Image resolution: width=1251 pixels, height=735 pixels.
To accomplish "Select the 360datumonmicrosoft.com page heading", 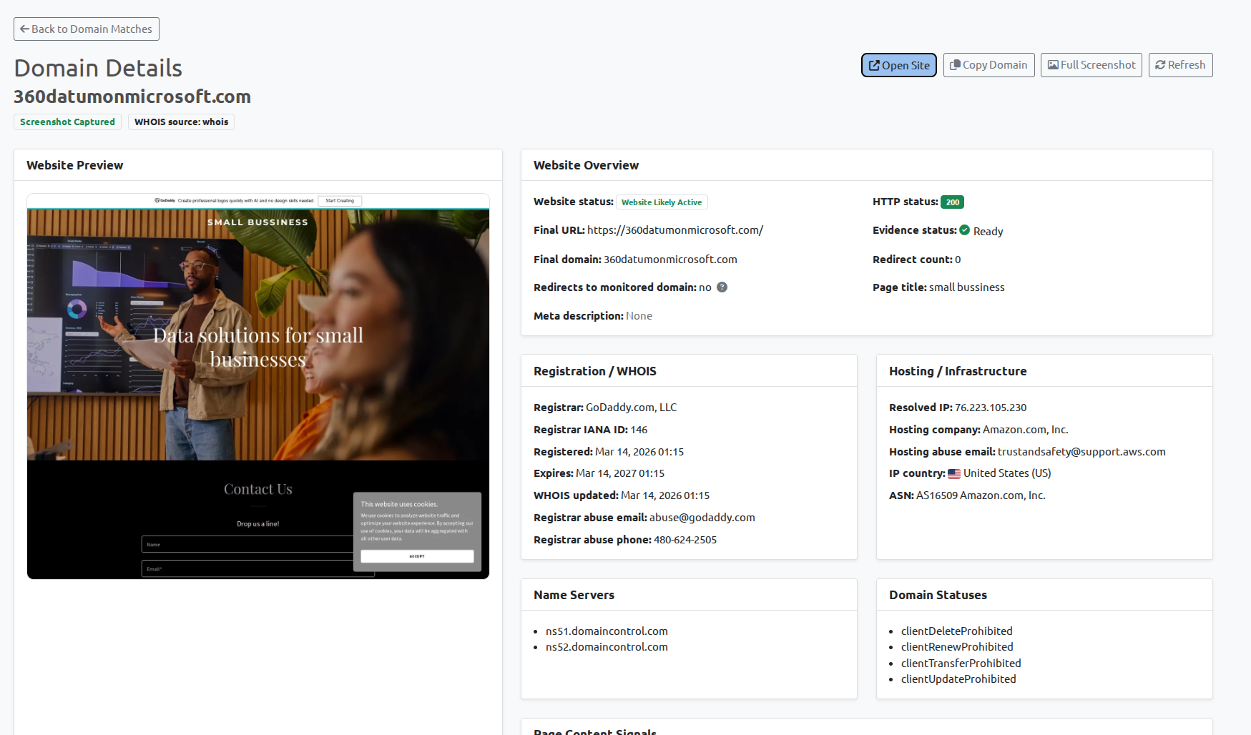I will 132,97.
